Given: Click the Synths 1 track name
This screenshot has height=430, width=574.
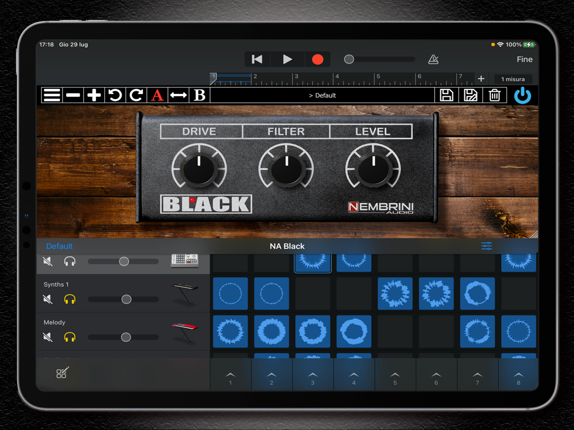Looking at the screenshot, I should (56, 284).
